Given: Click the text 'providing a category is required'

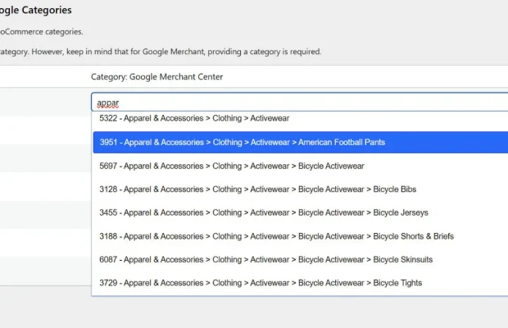Looking at the screenshot, I should pyautogui.click(x=265, y=52).
